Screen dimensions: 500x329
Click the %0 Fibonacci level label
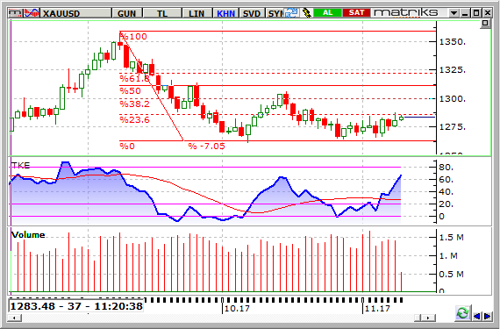[x=127, y=147]
